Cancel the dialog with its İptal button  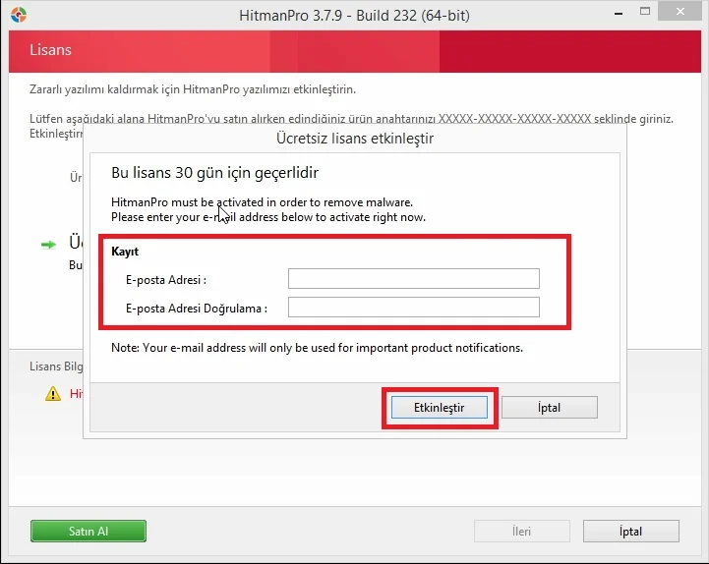click(549, 407)
